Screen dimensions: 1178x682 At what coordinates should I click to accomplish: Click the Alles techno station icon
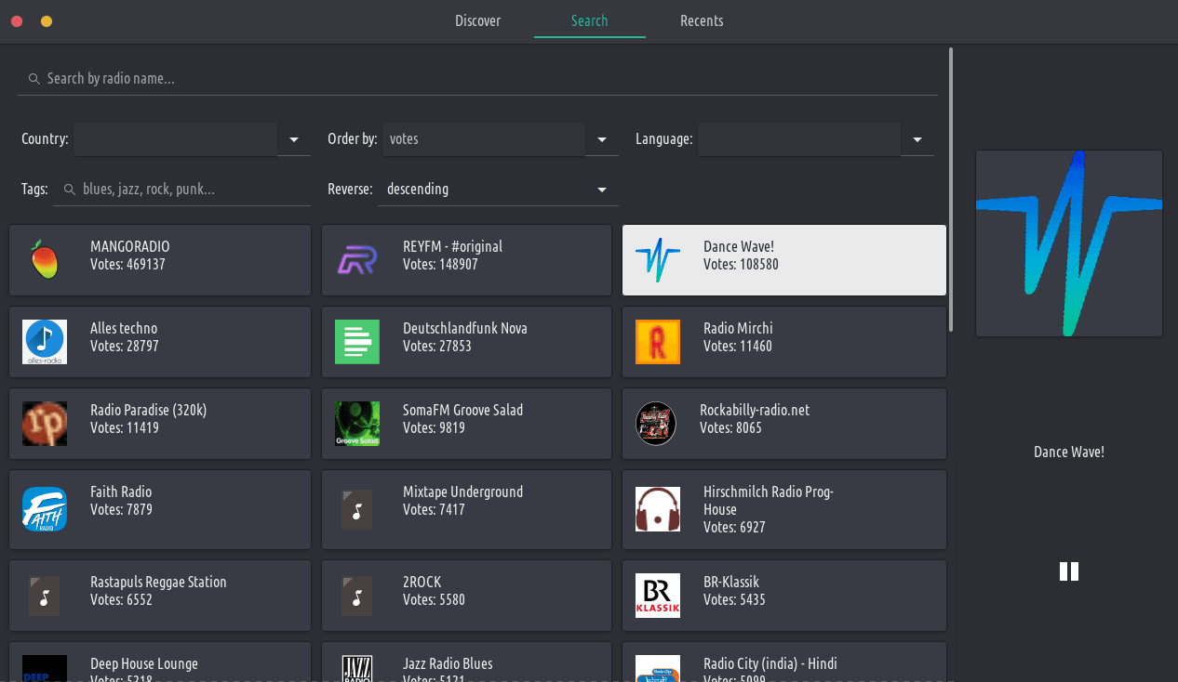(44, 342)
